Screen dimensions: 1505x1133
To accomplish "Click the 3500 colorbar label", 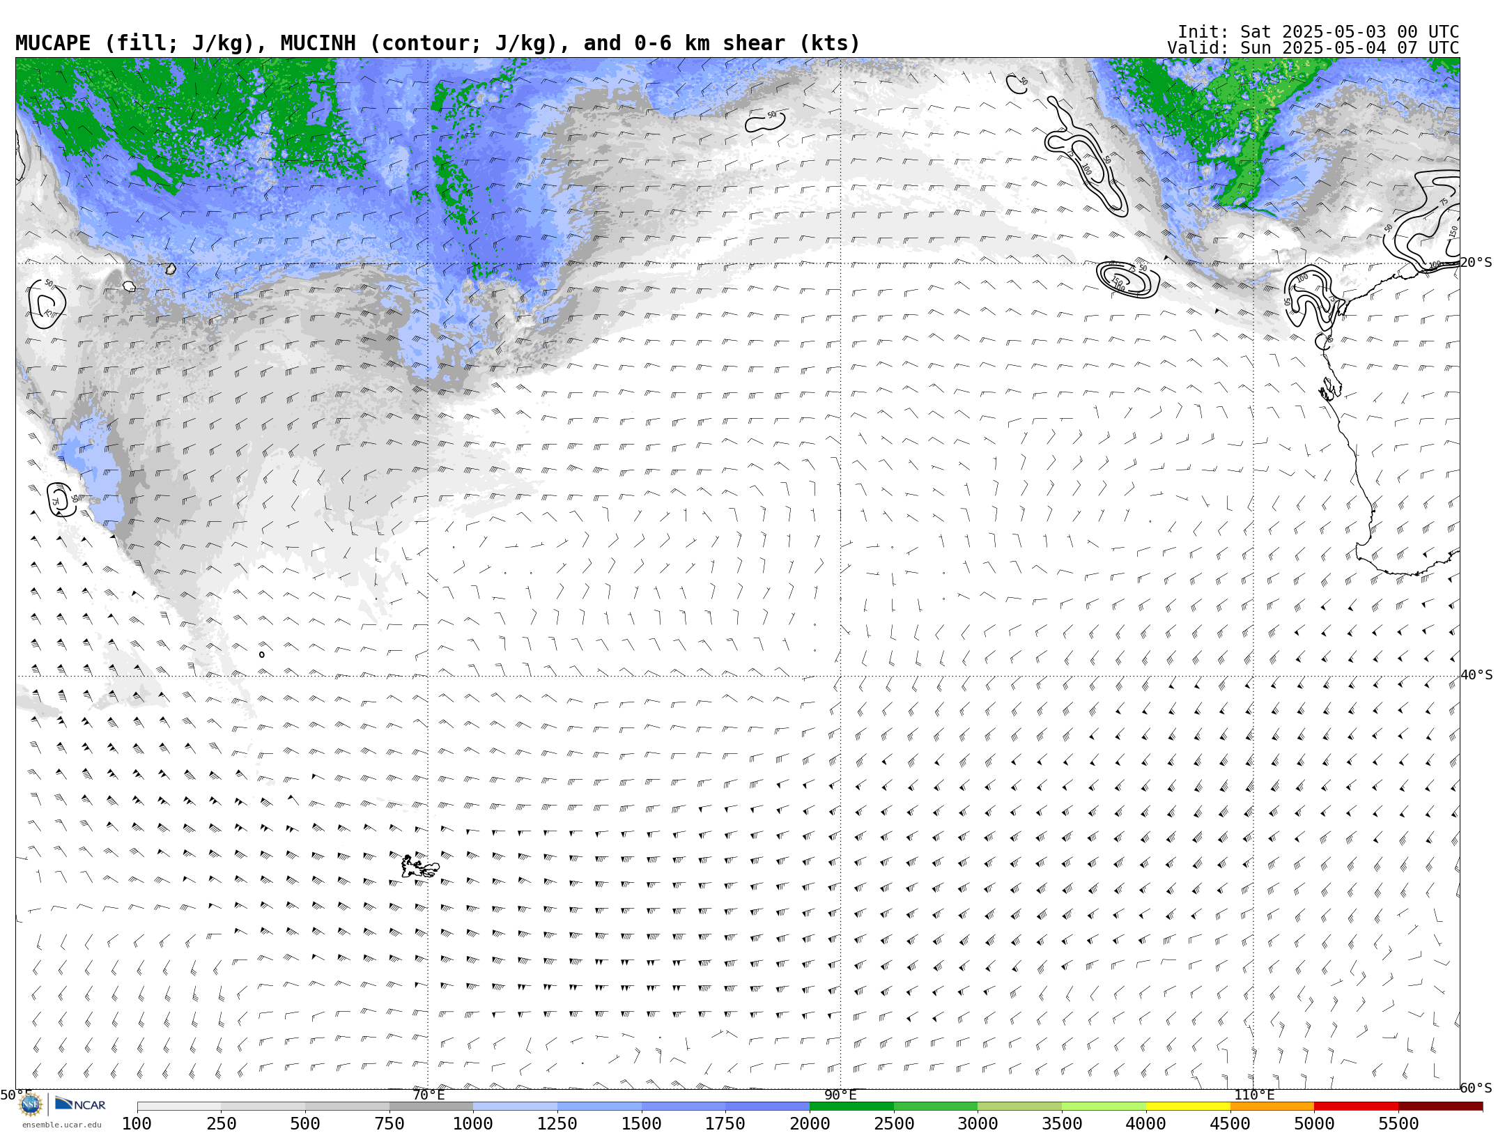I will point(1062,1123).
